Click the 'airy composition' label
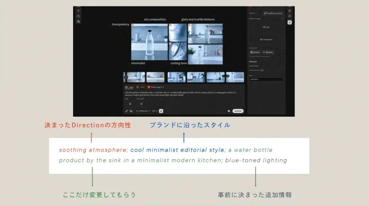This screenshot has height=206, width=369. (x=155, y=20)
